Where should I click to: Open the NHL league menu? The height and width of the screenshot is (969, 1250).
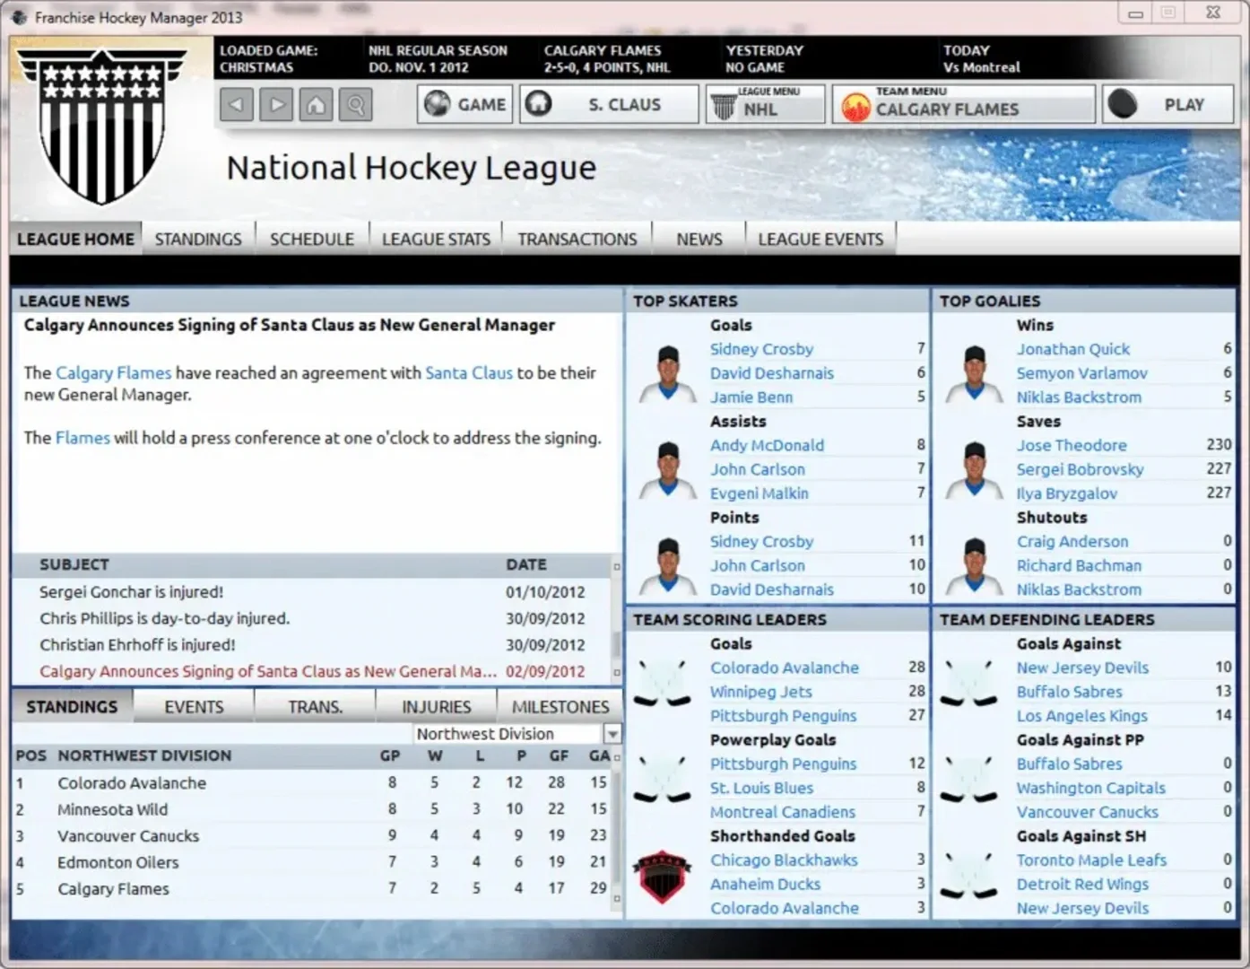tap(765, 106)
